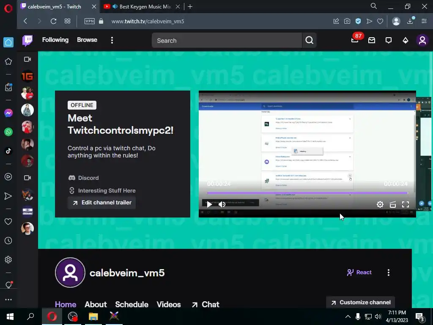This screenshot has height=325, width=433.
Task: Open the Opera sidebar shopping bag icon
Action: pos(8,87)
